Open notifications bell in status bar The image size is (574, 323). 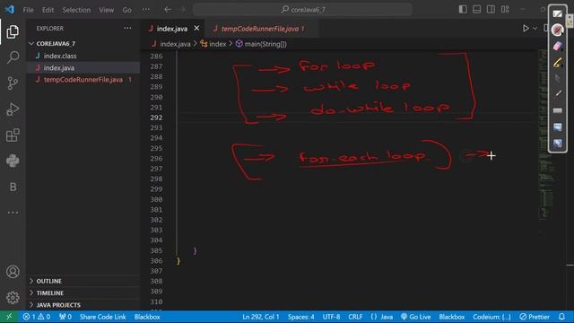(561, 317)
